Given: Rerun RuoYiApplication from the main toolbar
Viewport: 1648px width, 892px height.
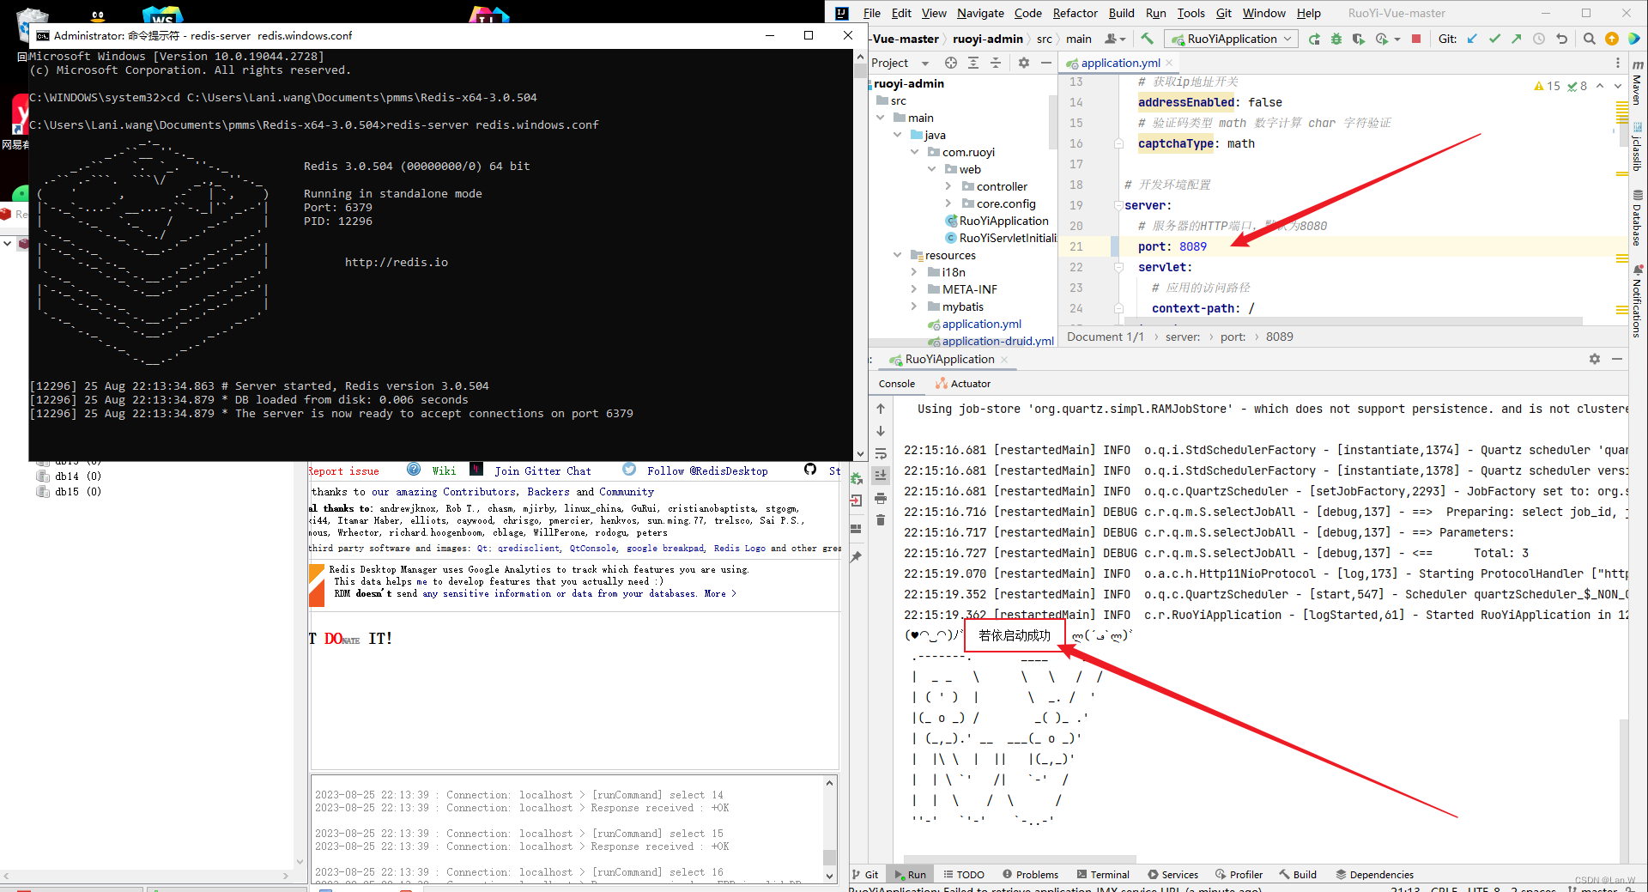Looking at the screenshot, I should [x=1314, y=39].
